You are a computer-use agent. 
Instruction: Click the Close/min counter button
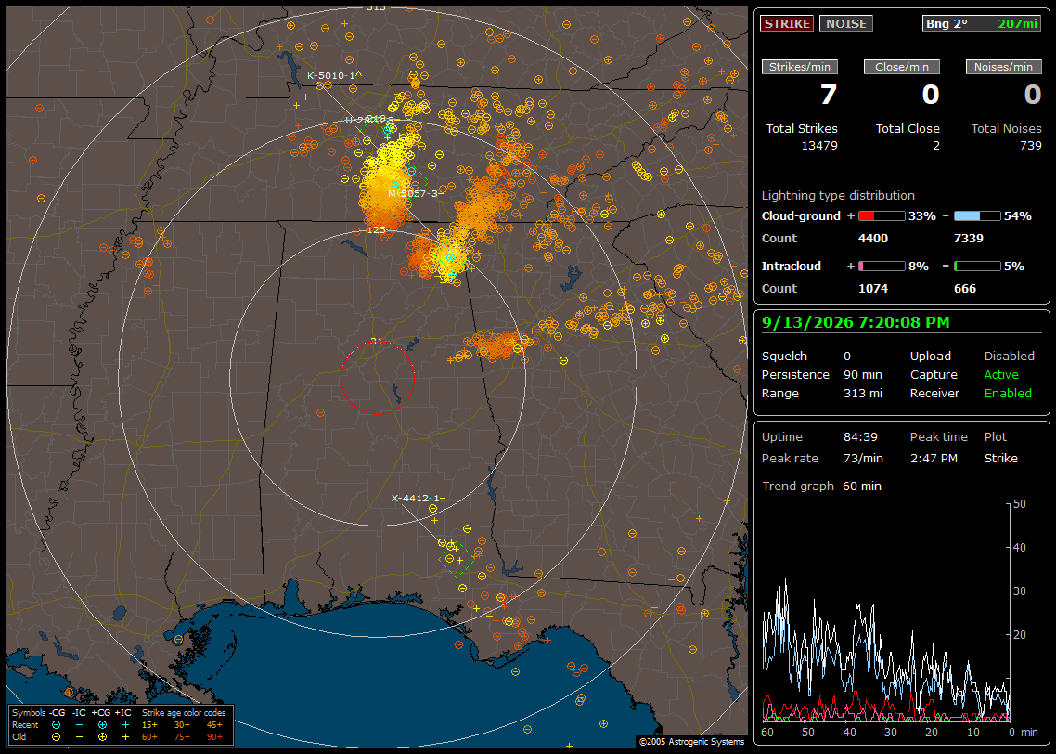[902, 67]
